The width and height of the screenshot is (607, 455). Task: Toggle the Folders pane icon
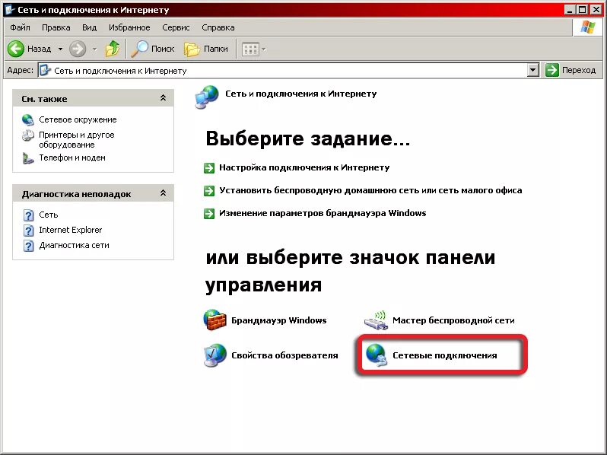[x=192, y=49]
